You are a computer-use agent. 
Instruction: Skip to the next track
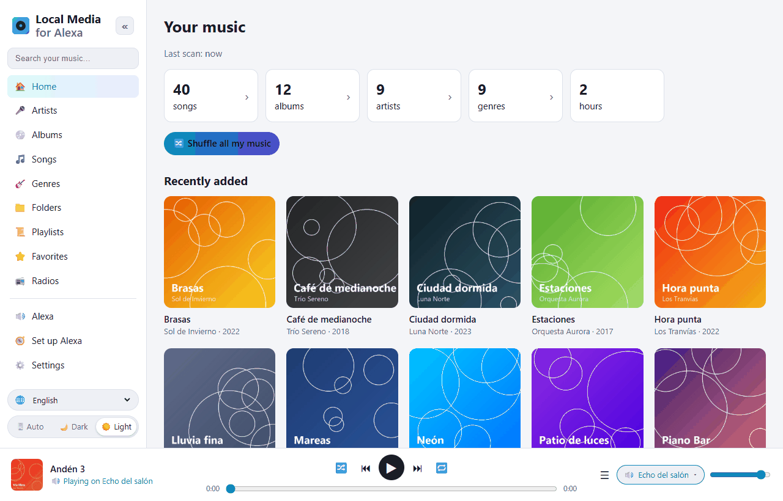(417, 469)
